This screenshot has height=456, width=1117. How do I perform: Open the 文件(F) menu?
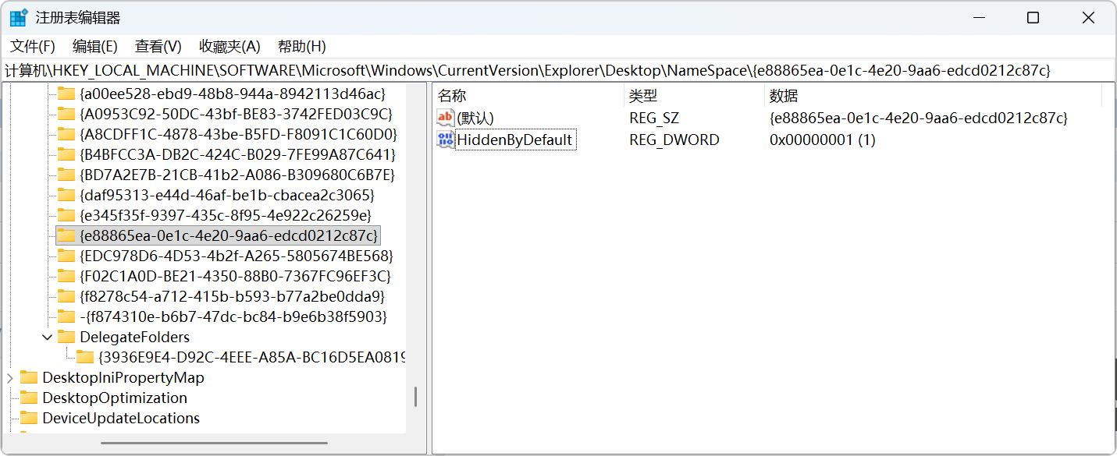click(33, 47)
